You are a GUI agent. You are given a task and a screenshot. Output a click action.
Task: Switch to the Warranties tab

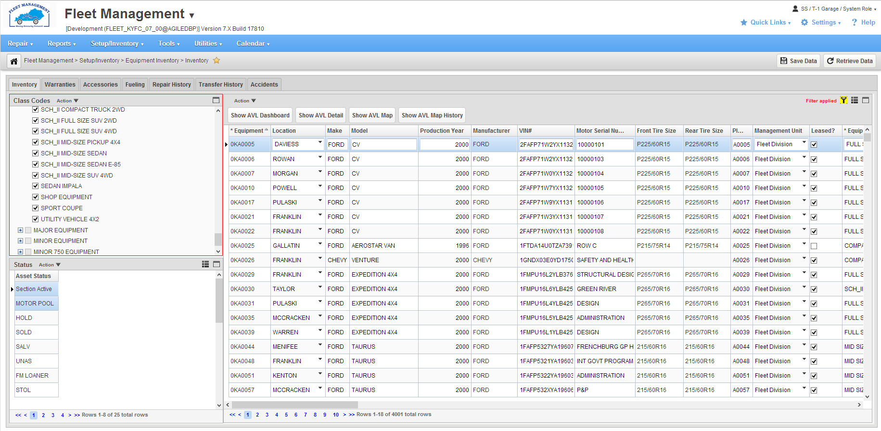(x=60, y=85)
